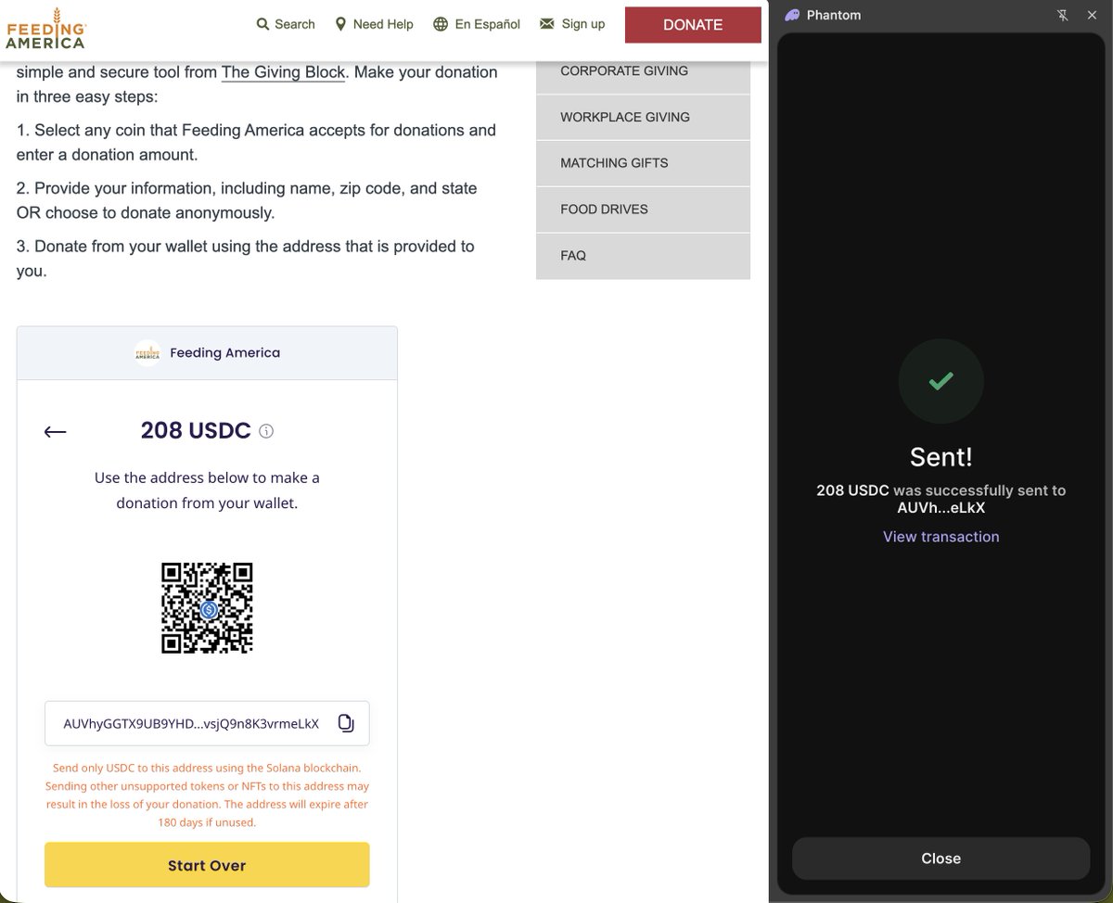Image resolution: width=1113 pixels, height=903 pixels.
Task: Close the Phantom window with X icon
Action: click(x=1092, y=15)
